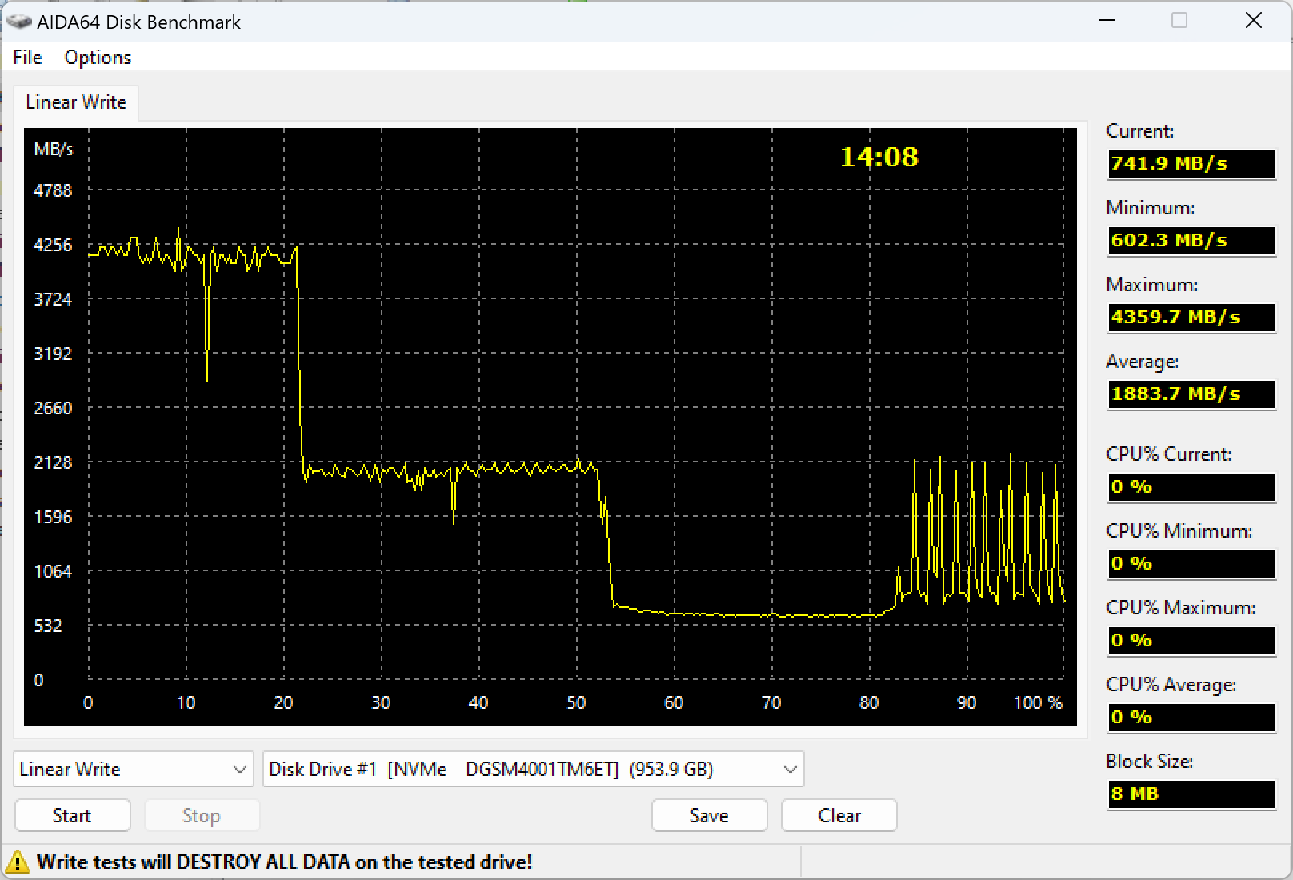Click the 4788 y-axis label

point(53,190)
